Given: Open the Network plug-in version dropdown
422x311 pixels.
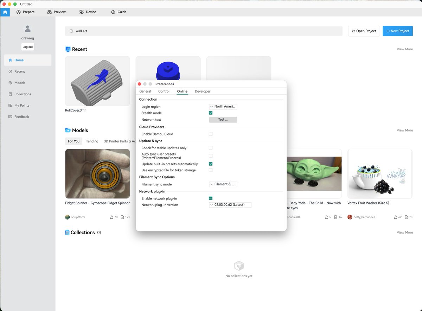Looking at the screenshot, I should pos(230,205).
